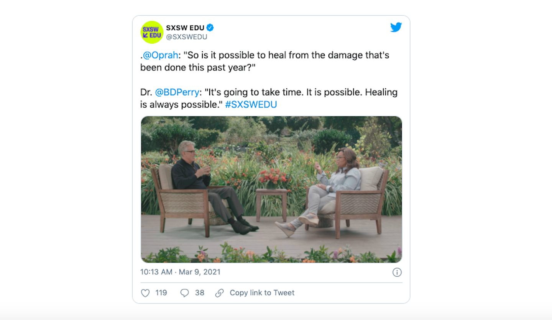Click the #SXSWEDU hashtag
Viewport: 552px width, 320px height.
[x=251, y=104]
